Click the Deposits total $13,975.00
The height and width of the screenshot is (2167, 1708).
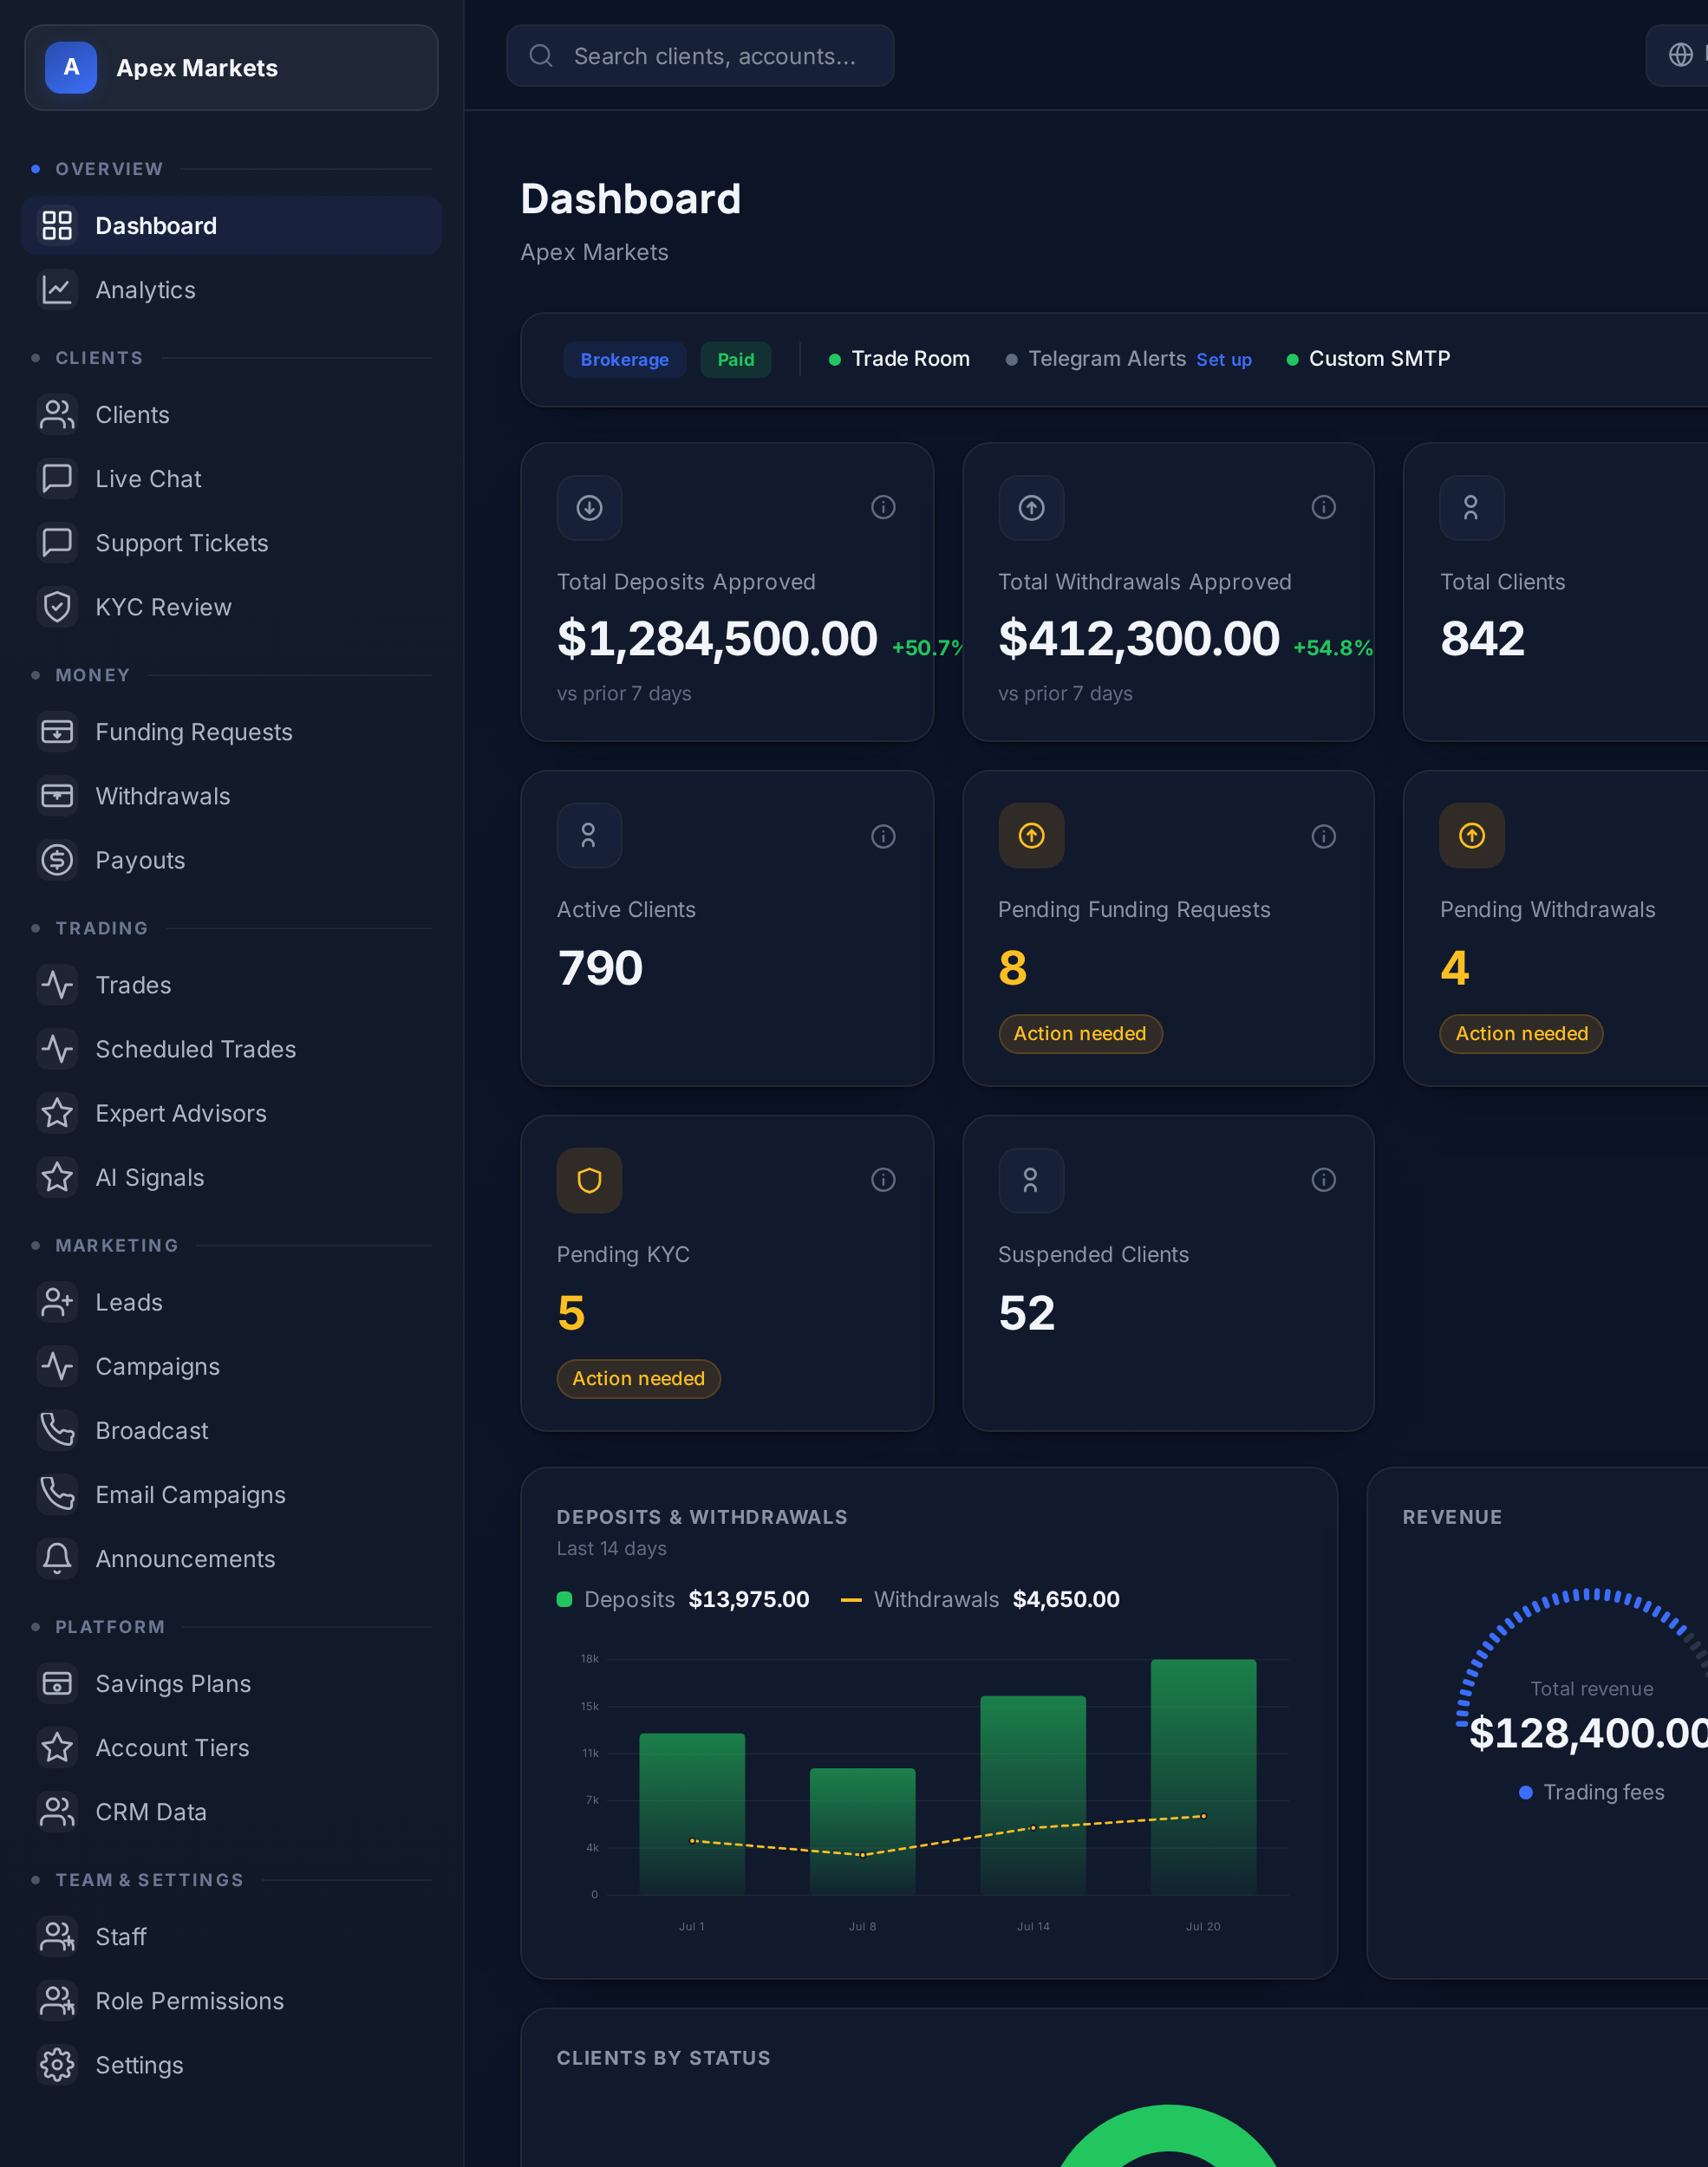(748, 1599)
